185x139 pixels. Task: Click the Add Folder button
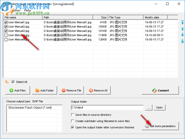click(x=44, y=90)
